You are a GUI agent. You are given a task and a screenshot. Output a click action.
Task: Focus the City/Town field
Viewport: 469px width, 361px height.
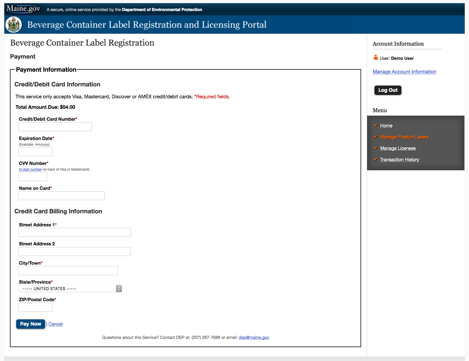68,271
